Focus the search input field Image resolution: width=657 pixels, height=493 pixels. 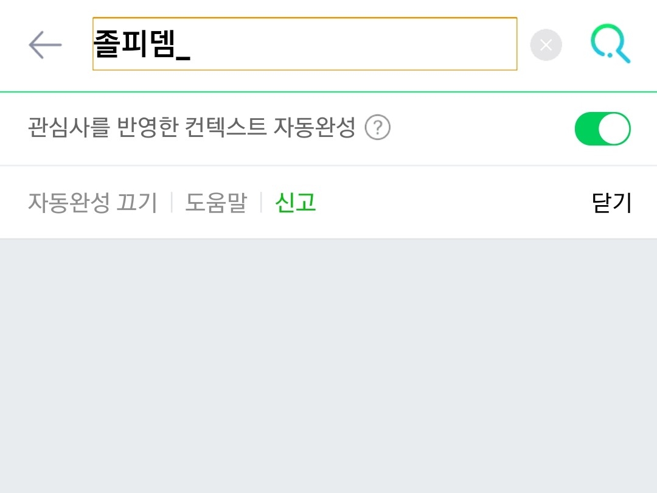[304, 44]
